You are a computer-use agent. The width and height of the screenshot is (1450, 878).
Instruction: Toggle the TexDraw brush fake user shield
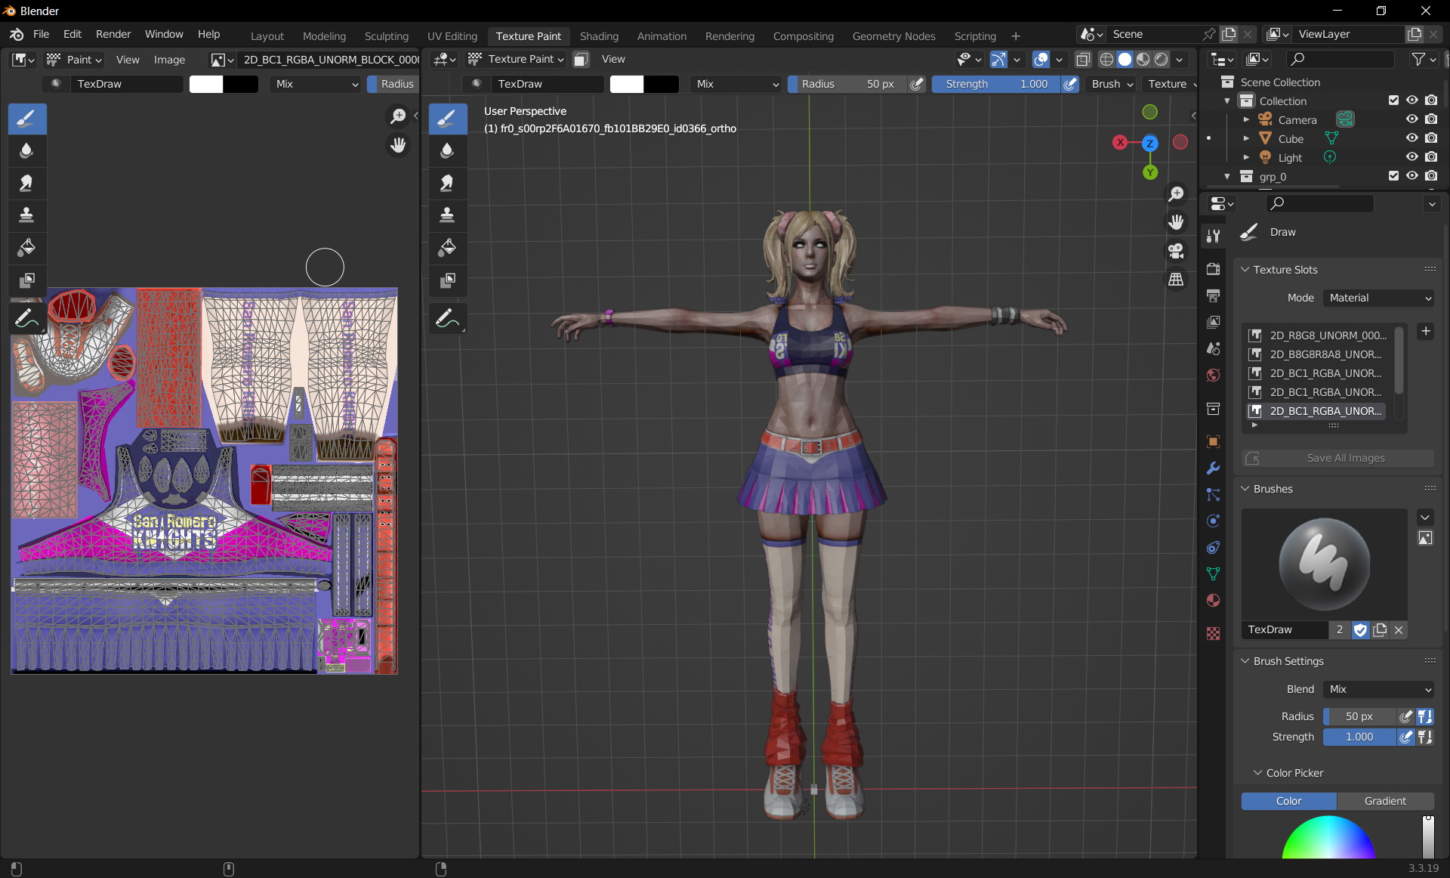[x=1360, y=629]
